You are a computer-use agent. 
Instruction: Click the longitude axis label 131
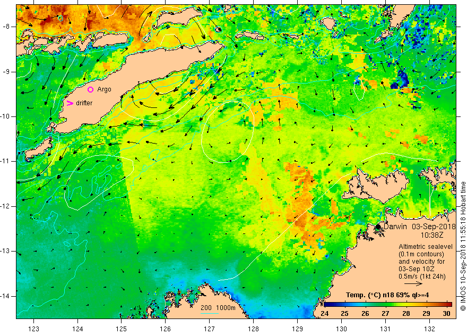(x=385, y=329)
